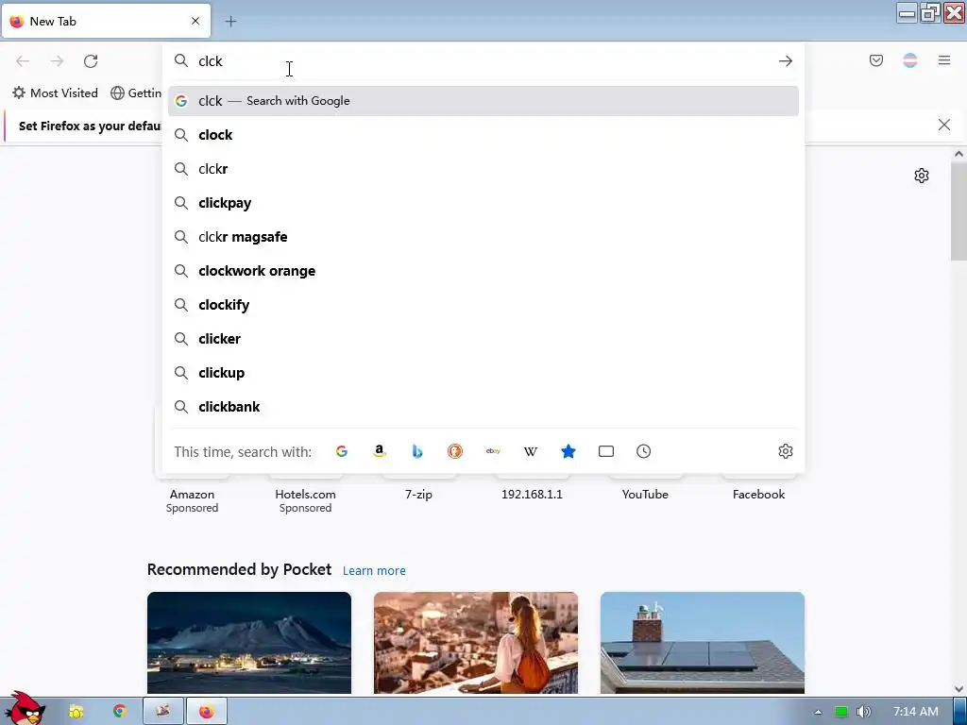This screenshot has width=967, height=725.
Task: Reload the current page
Action: 91,61
